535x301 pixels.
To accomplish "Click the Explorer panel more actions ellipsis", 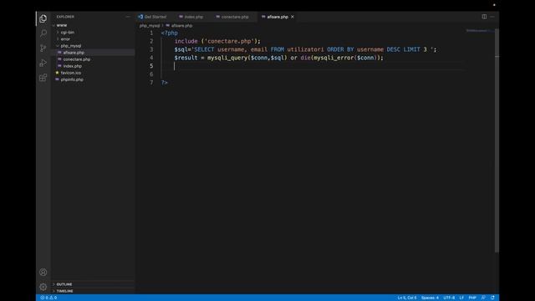I will point(128,17).
